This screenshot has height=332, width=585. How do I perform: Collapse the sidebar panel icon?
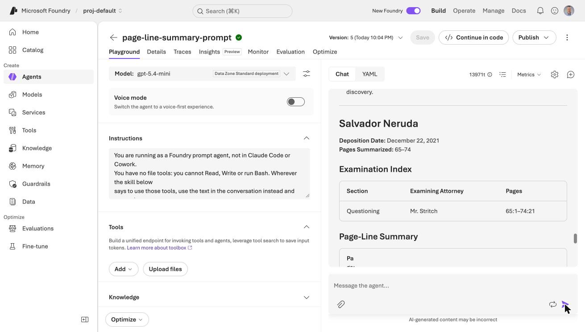(85, 320)
